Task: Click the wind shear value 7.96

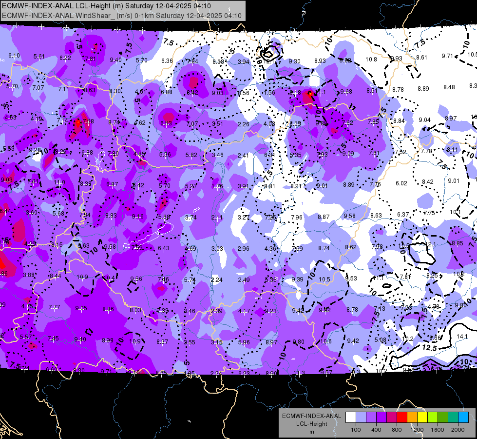Action: (x=297, y=217)
